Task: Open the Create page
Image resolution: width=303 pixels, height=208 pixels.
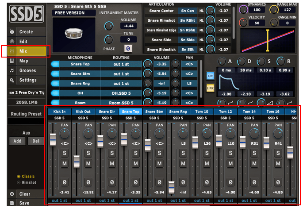Action: [27, 32]
